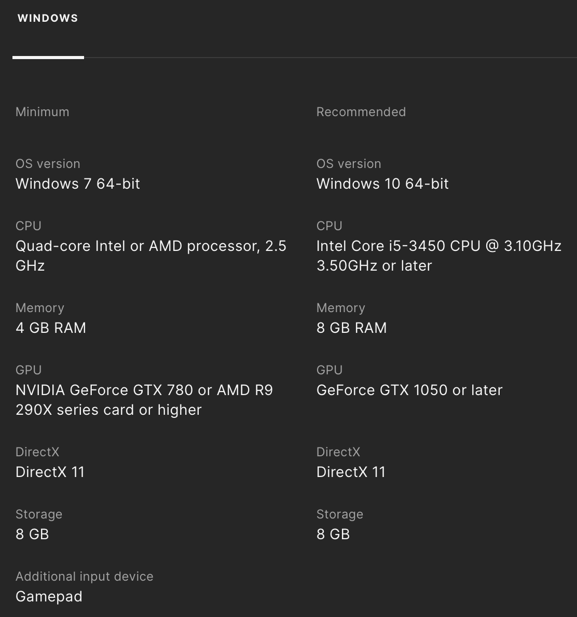Click the Windows 7 64-bit text
This screenshot has height=617, width=577.
click(78, 184)
